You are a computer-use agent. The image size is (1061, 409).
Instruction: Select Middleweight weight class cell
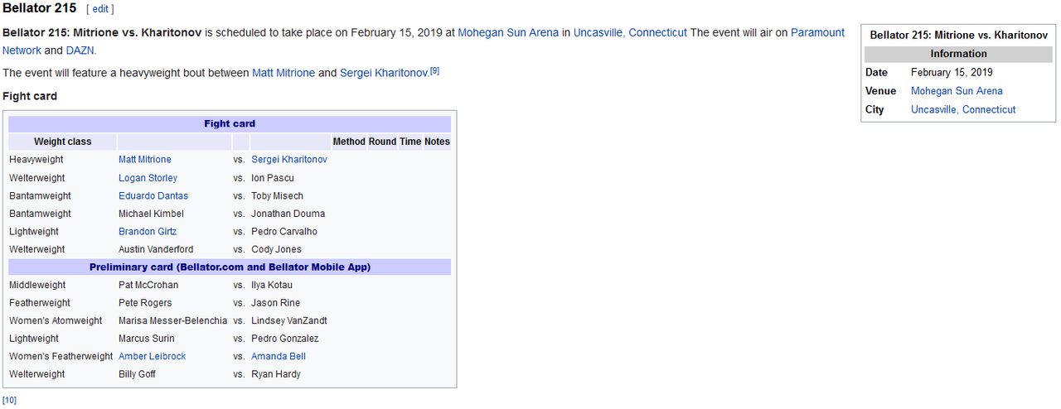[37, 285]
